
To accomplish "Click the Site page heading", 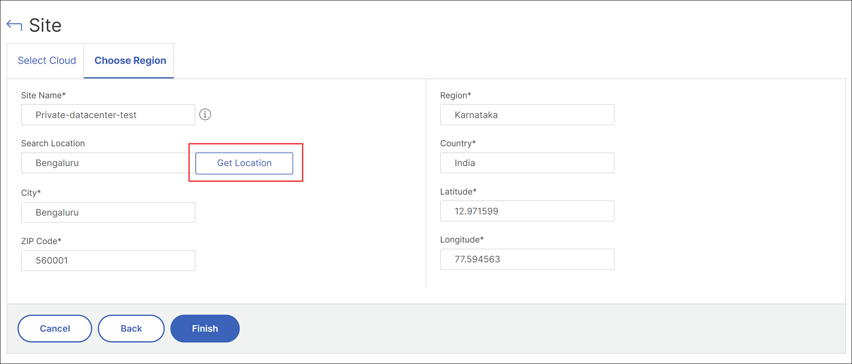I will pyautogui.click(x=45, y=25).
